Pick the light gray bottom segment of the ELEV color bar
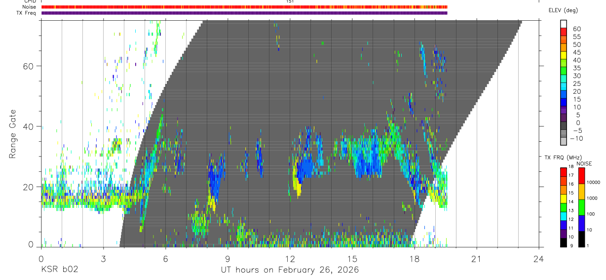Viewport: 606px width, 280px height. coord(564,142)
